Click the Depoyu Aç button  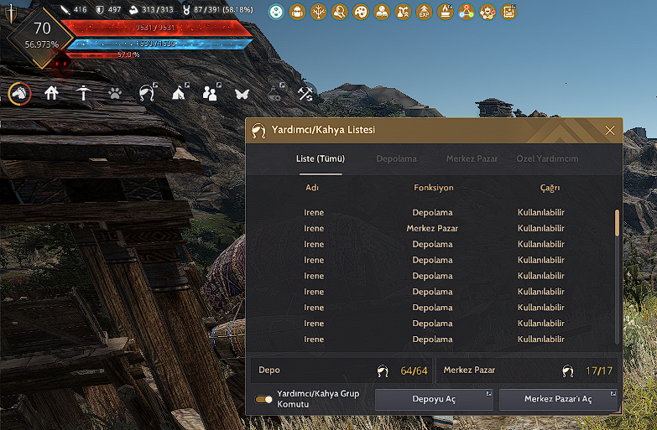pyautogui.click(x=434, y=399)
